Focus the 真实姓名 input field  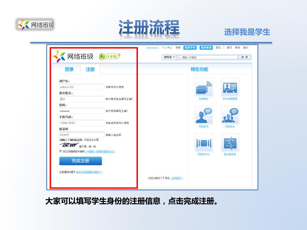pos(82,99)
